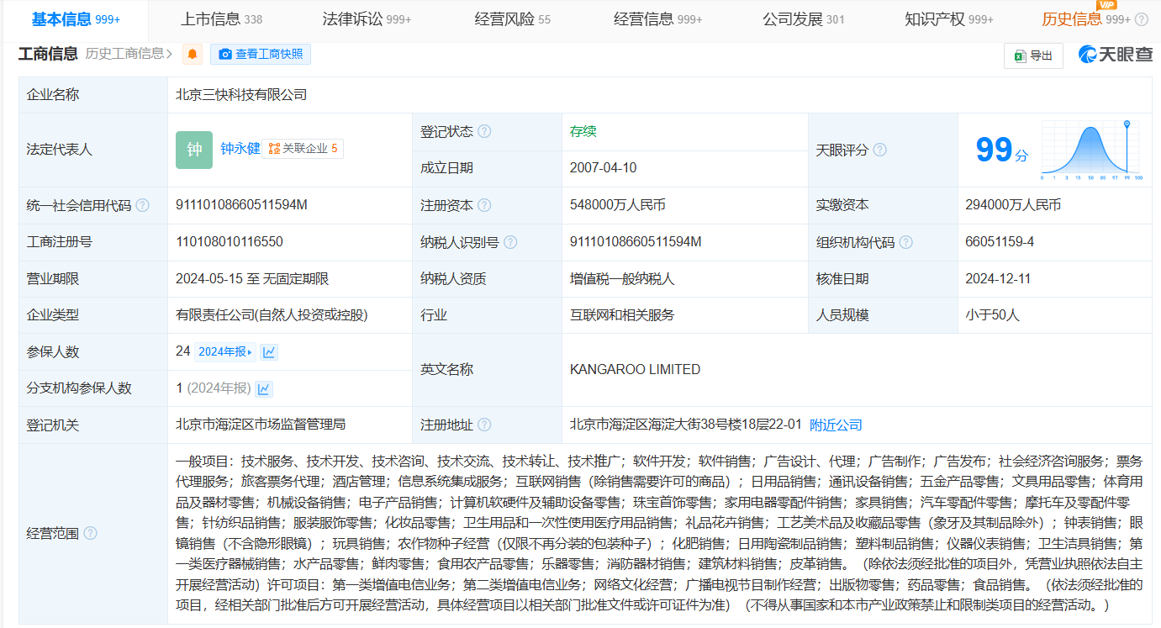Open 关联企业 5 related companies tag
1161x628 pixels.
click(x=303, y=149)
